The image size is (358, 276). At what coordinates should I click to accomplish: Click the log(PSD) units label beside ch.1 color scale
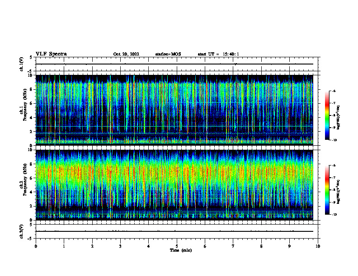339,117
